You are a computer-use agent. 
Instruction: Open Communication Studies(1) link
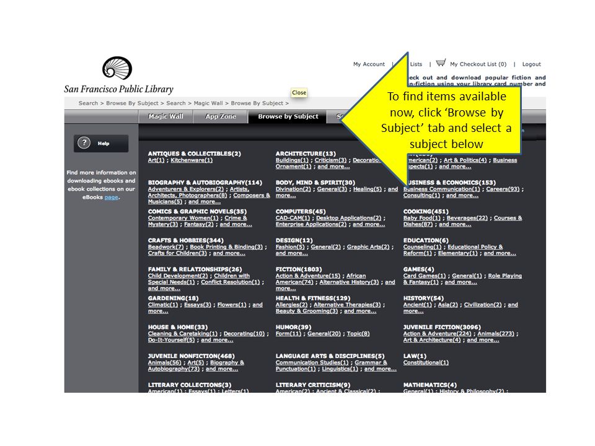tap(312, 362)
